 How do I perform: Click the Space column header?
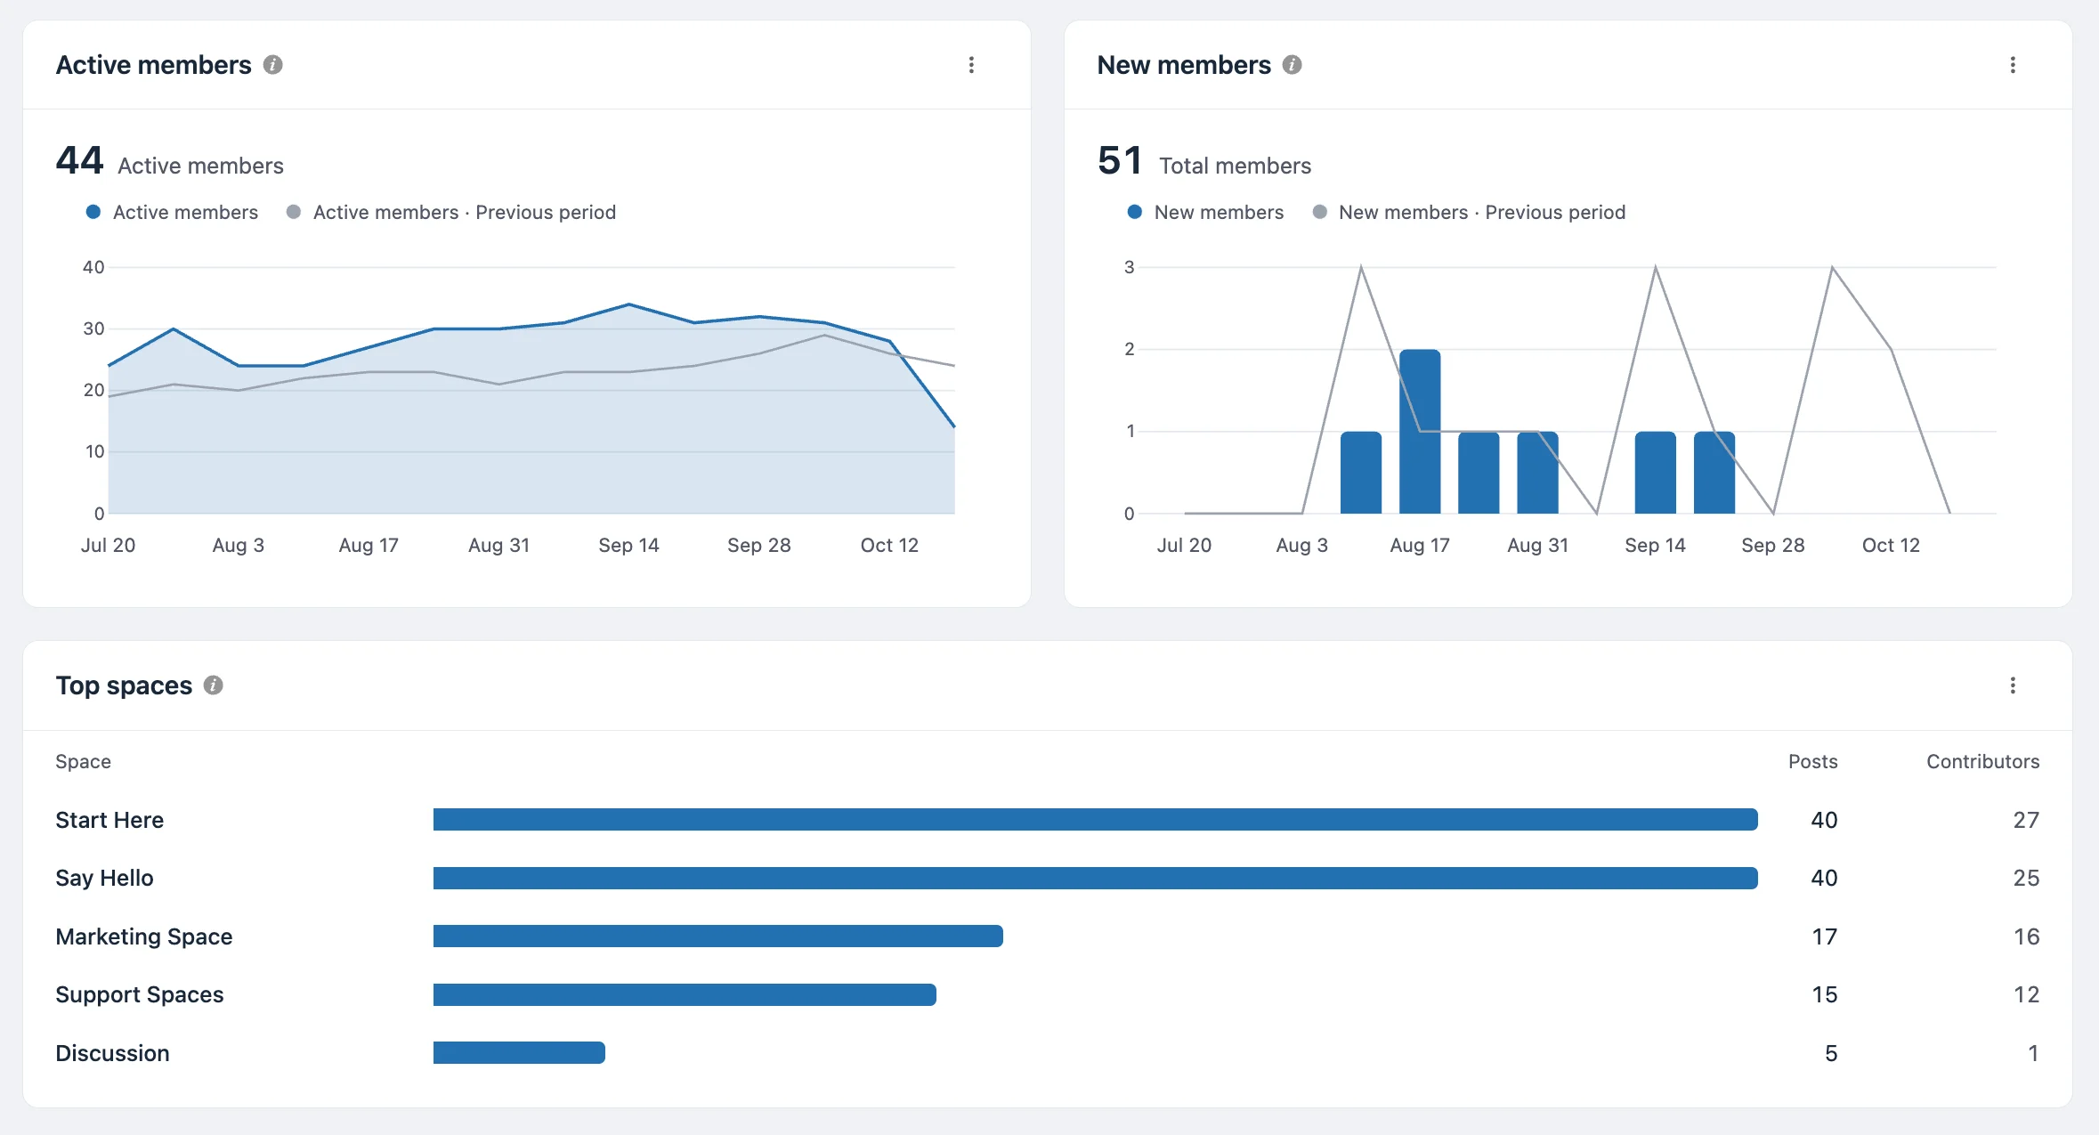(83, 762)
